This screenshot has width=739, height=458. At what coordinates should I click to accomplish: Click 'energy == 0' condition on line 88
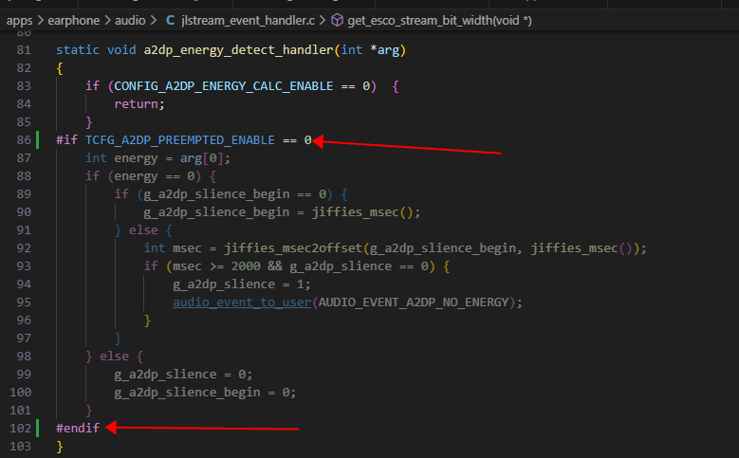click(x=154, y=176)
